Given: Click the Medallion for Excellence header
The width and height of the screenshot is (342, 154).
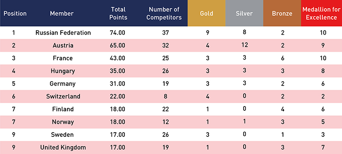Looking at the screenshot, I should (321, 13).
